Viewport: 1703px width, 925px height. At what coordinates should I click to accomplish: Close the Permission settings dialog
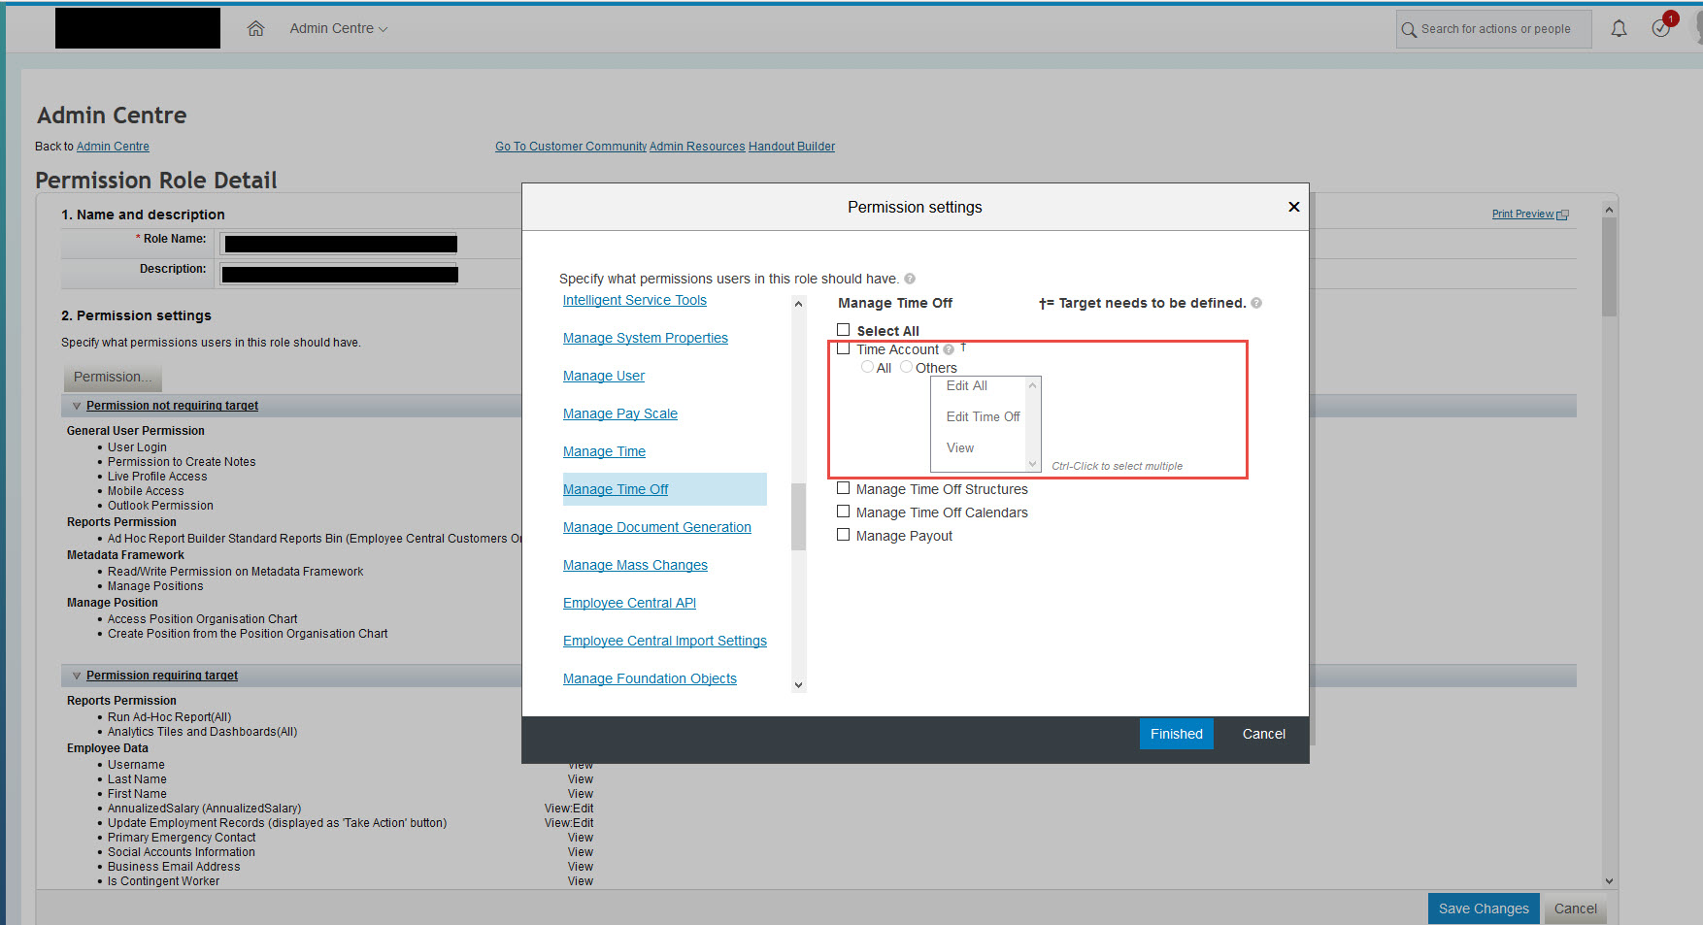click(1293, 207)
